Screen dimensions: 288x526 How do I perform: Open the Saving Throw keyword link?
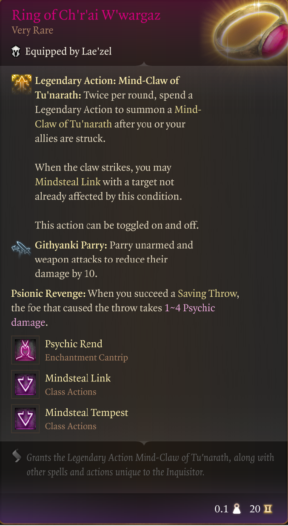coord(208,293)
